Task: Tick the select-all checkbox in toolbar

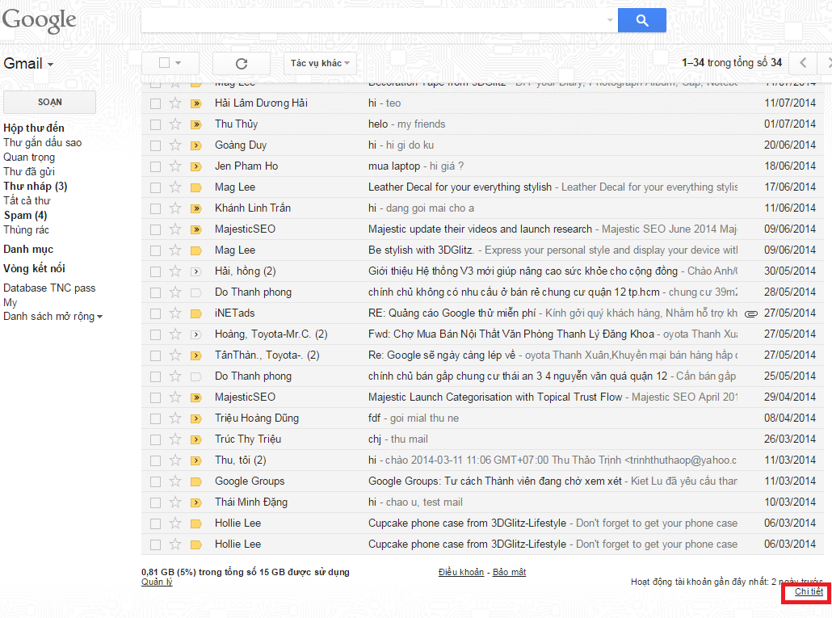Action: 165,62
